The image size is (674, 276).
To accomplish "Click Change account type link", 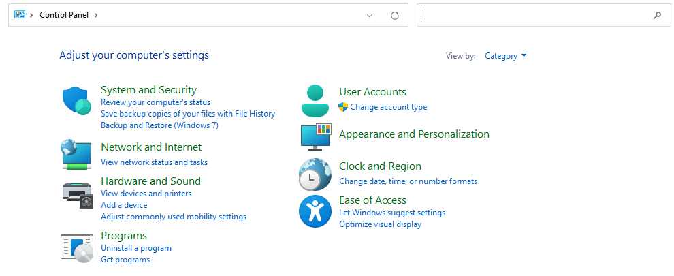I will pos(388,107).
